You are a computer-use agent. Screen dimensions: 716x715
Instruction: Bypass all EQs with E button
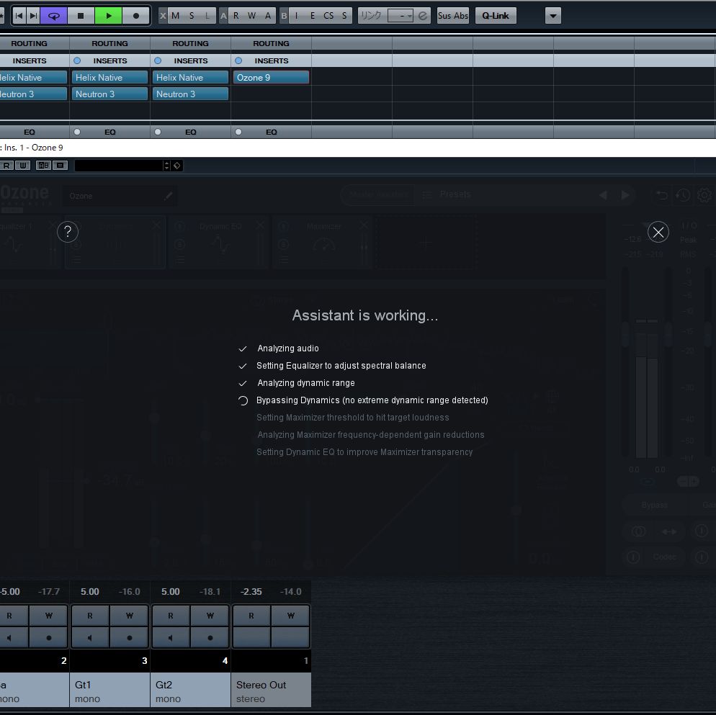tap(313, 16)
